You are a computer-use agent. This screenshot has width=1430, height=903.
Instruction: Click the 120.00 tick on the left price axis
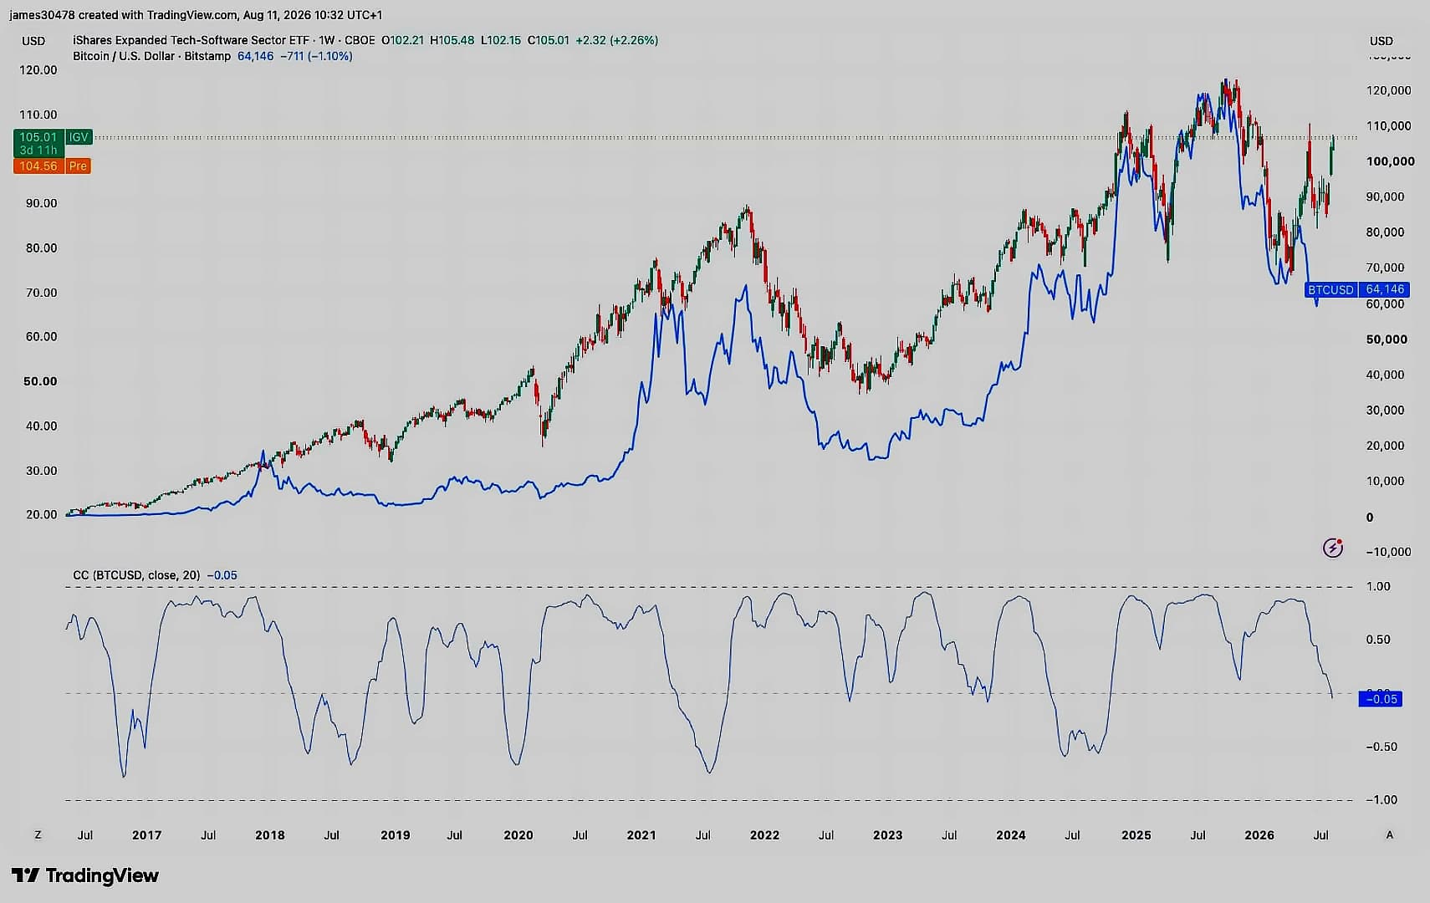pyautogui.click(x=38, y=70)
